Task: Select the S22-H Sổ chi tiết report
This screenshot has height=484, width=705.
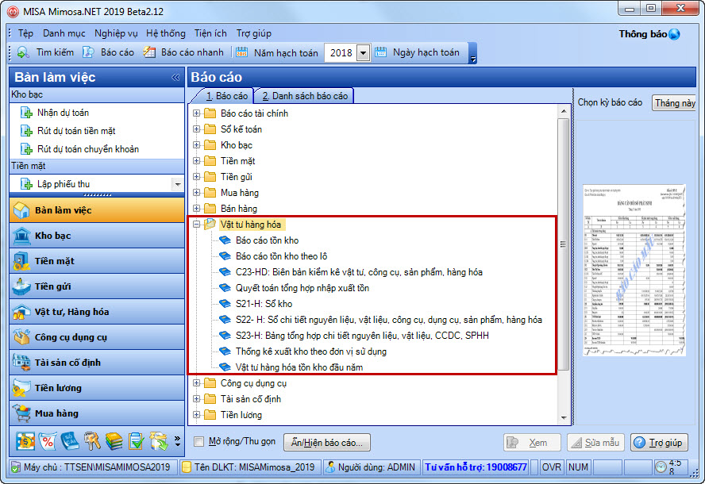Action: pos(389,320)
